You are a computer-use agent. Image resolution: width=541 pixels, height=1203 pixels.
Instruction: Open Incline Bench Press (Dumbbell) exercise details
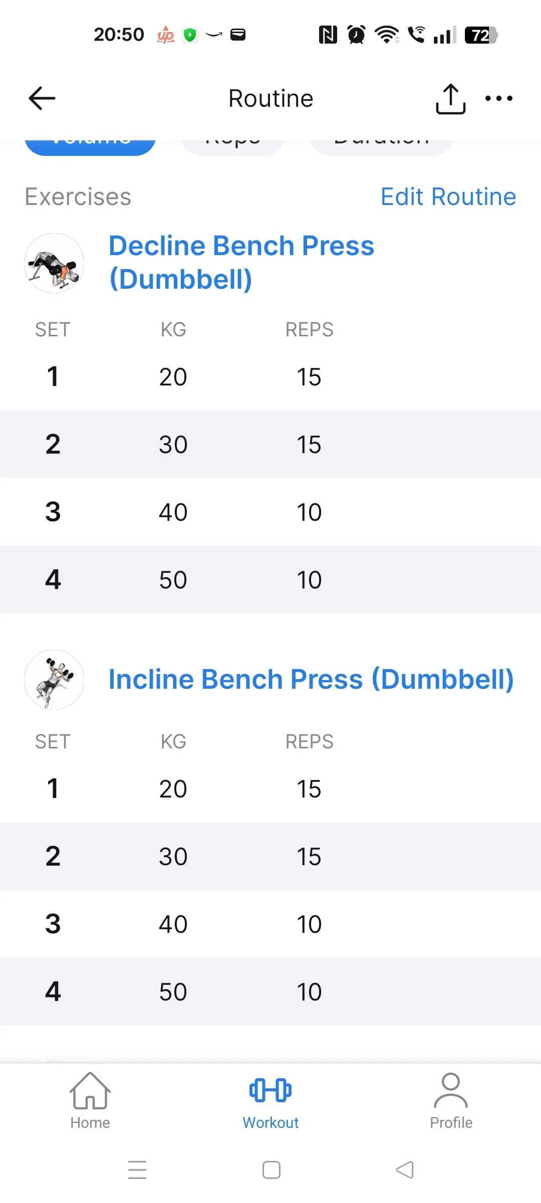(x=311, y=679)
